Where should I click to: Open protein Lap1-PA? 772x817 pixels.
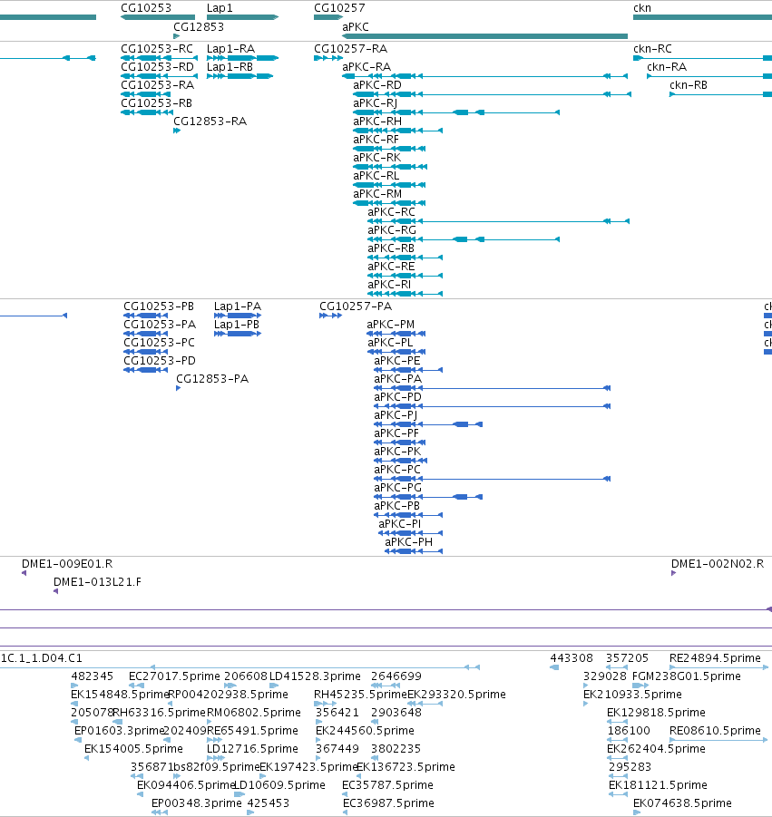pos(238,316)
